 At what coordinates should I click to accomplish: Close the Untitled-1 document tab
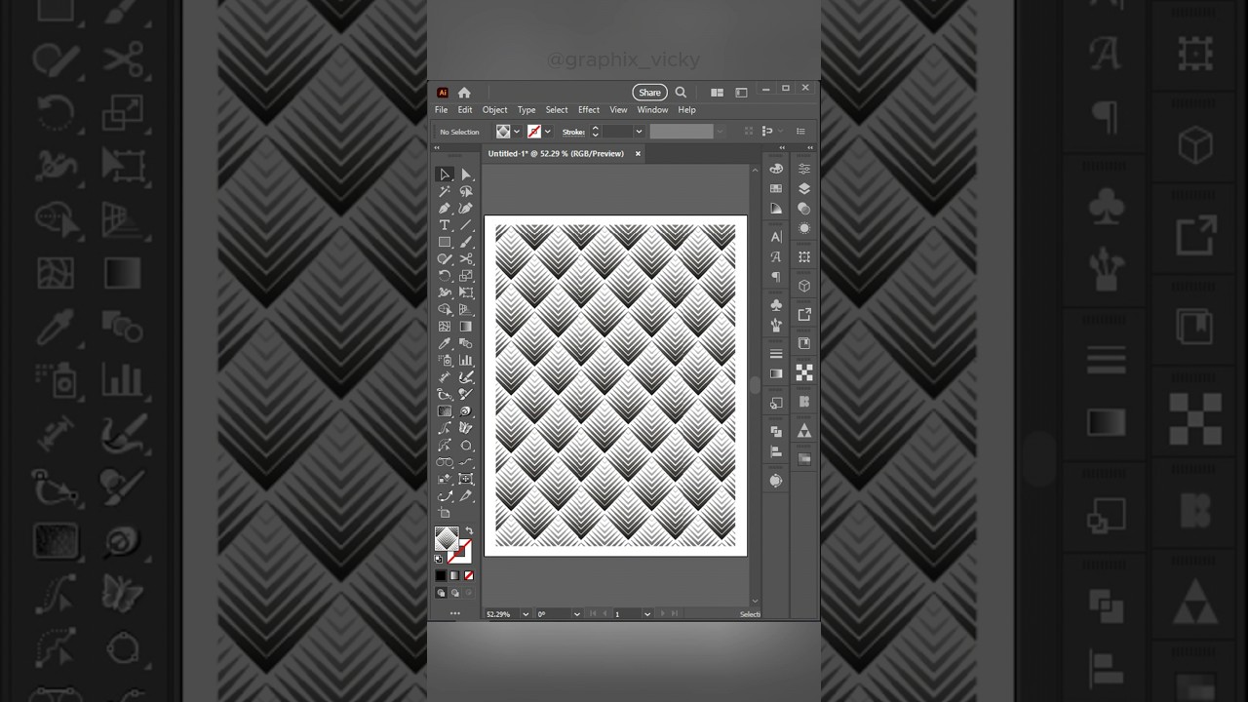coord(639,154)
